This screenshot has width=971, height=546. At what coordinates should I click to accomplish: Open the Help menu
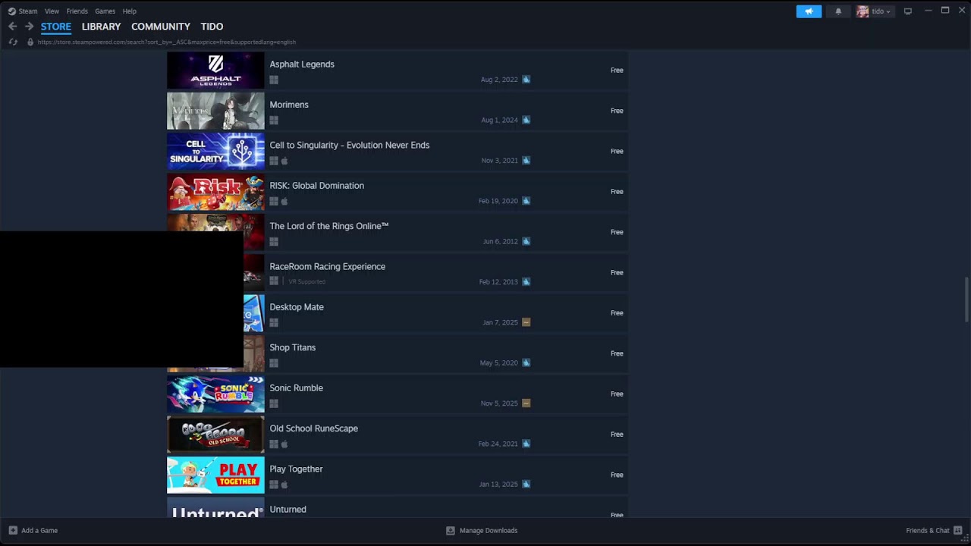[x=130, y=11]
